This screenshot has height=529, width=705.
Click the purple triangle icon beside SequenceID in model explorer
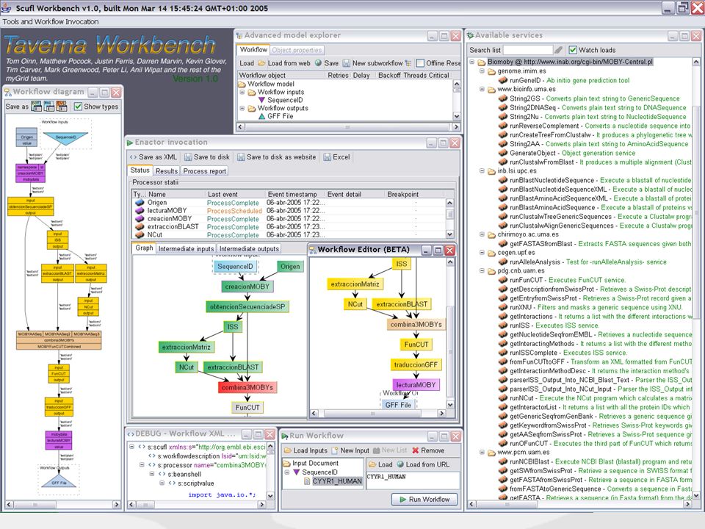tap(261, 100)
